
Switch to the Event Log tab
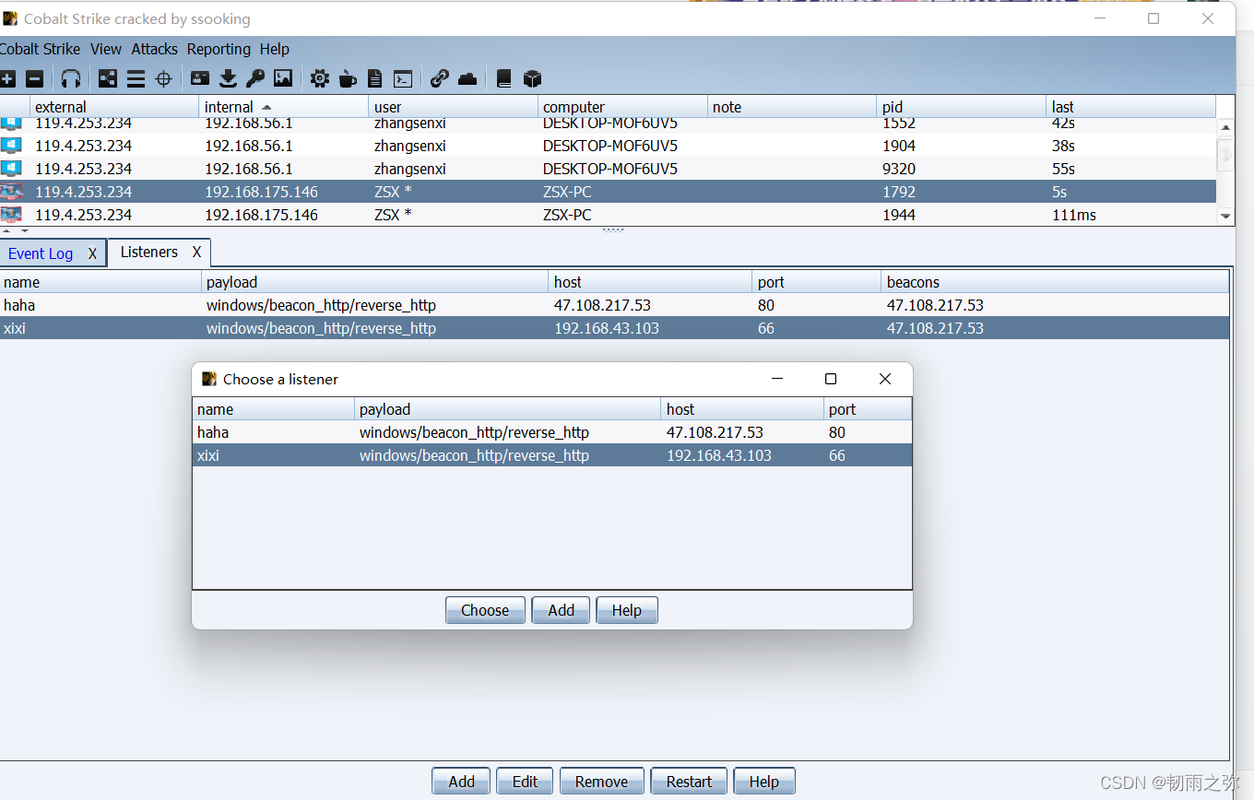click(41, 253)
